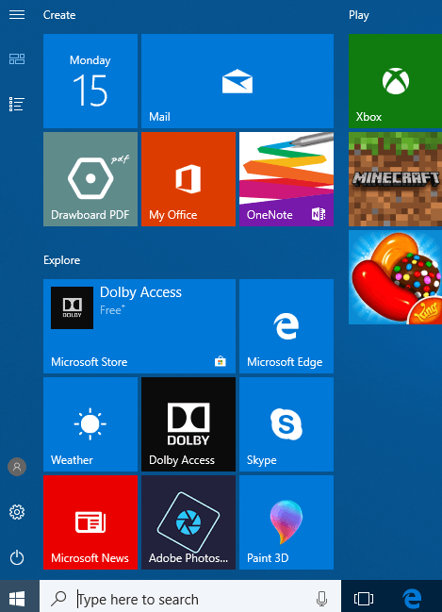The width and height of the screenshot is (442, 612).
Task: Open the Microsoft News tile
Action: point(90,522)
